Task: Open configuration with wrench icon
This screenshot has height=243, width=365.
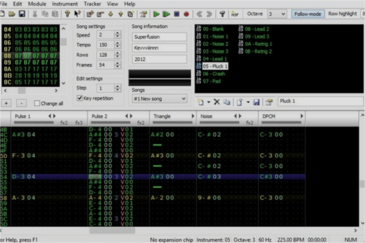Action: 222,14
